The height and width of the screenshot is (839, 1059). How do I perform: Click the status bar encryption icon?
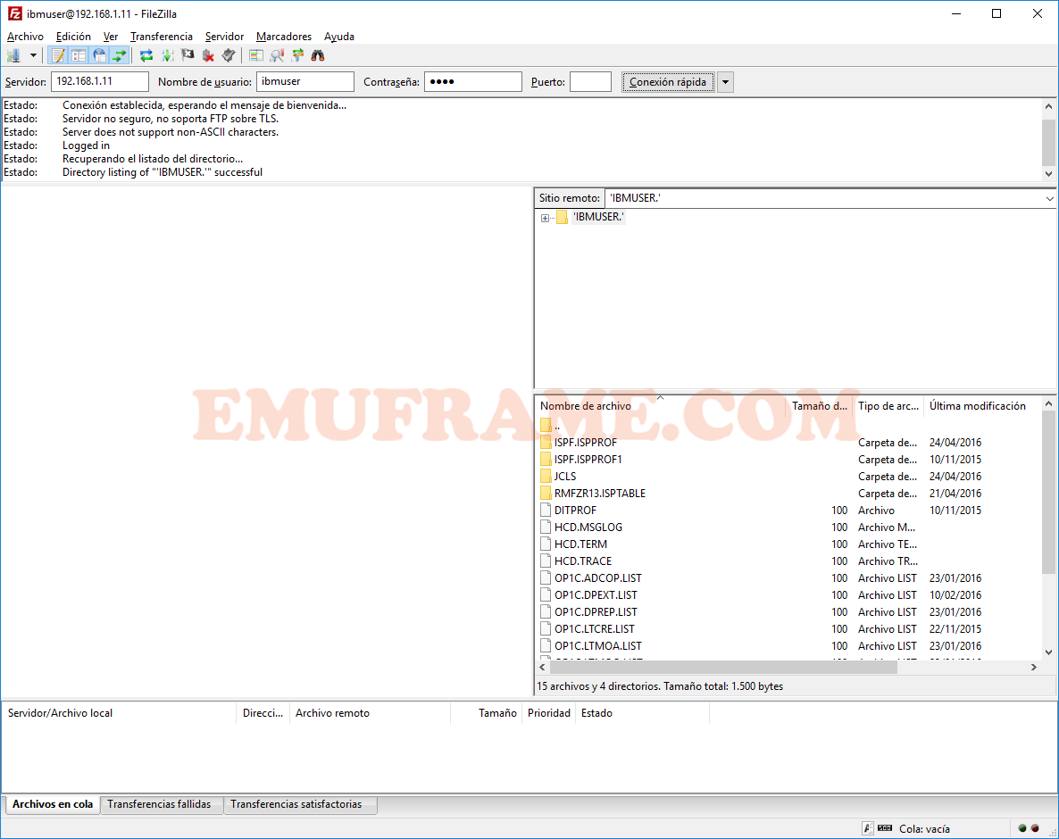[868, 828]
